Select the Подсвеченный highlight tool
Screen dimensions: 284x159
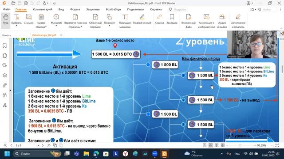(142, 19)
